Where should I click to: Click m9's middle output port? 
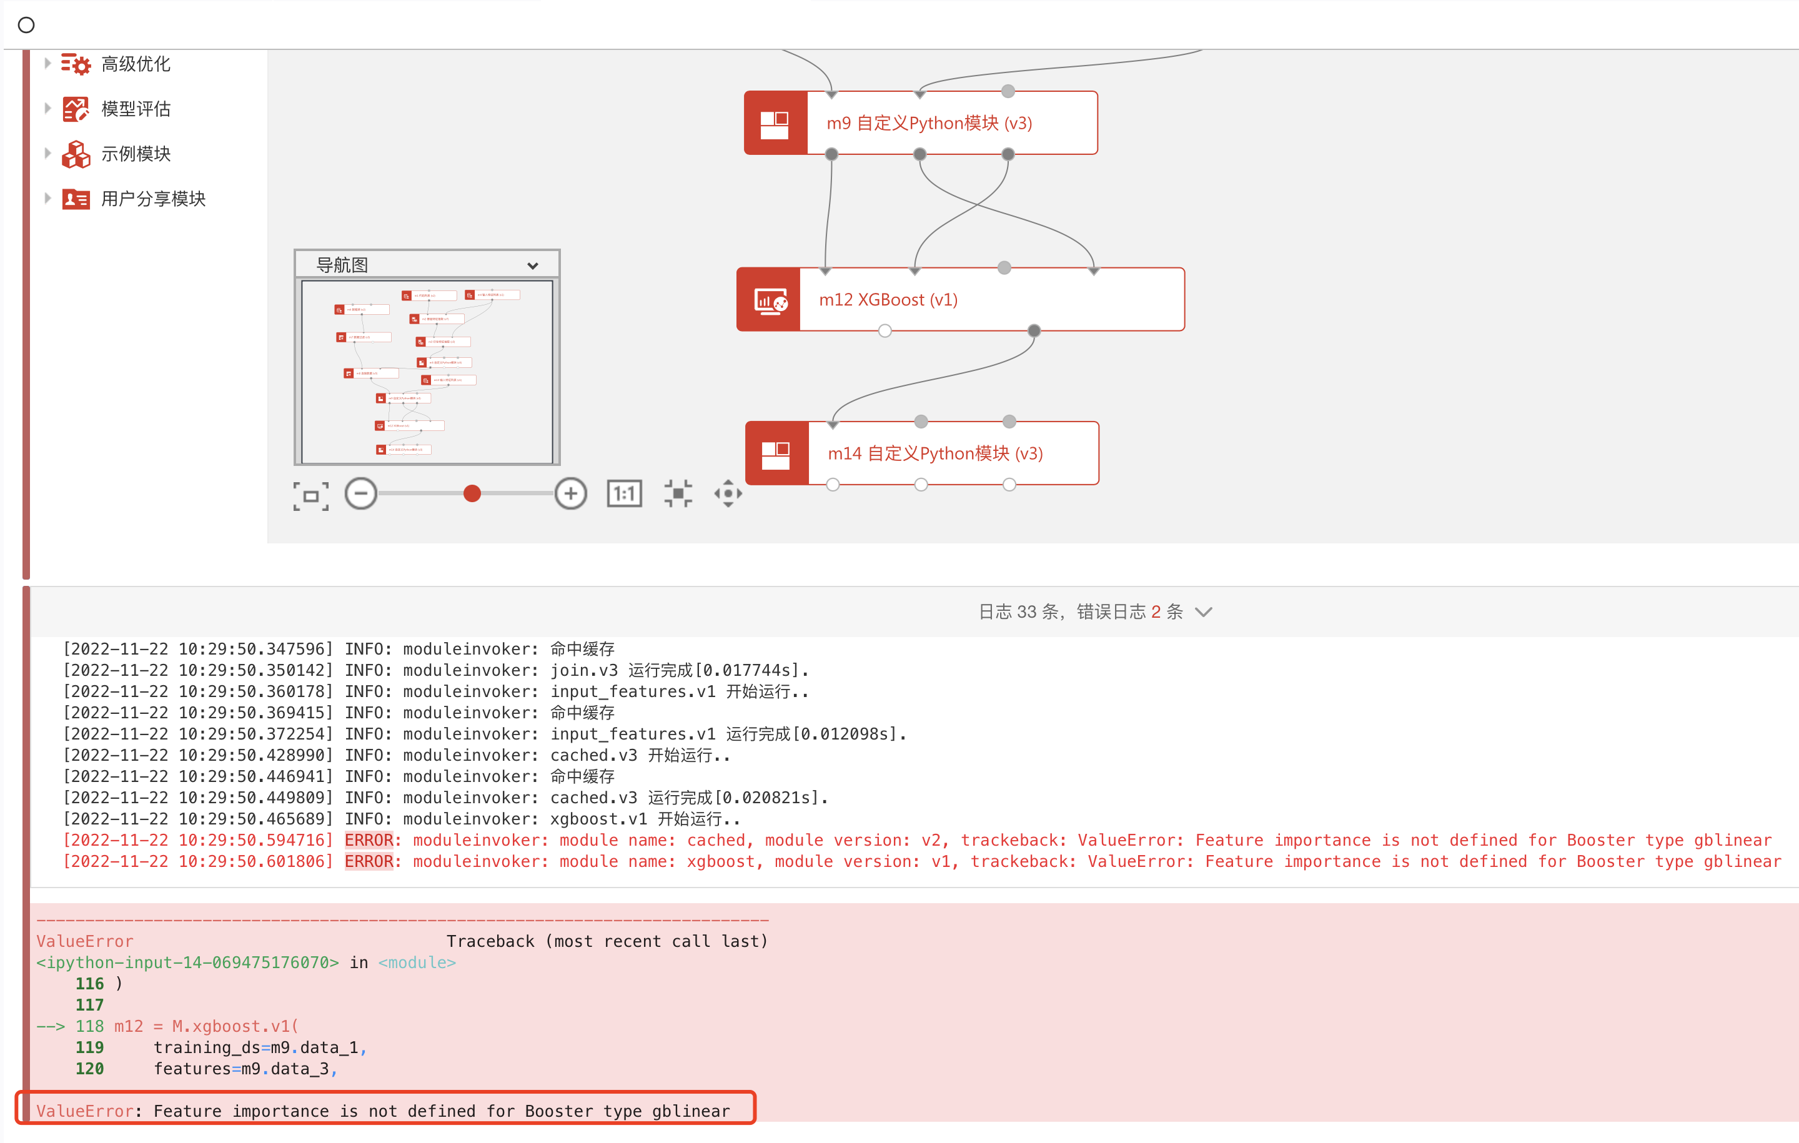click(919, 155)
